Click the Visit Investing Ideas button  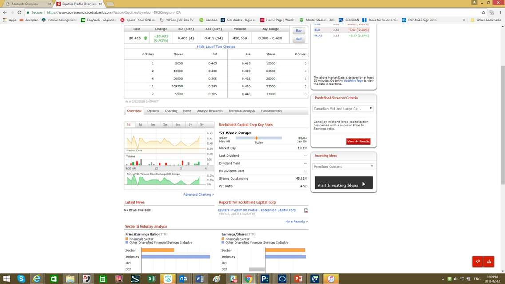(343, 183)
